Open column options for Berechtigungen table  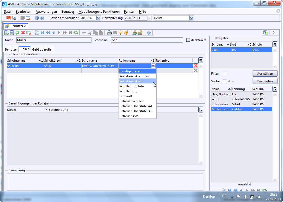click(x=201, y=109)
